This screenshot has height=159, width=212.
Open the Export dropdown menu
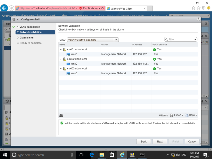[x=177, y=115]
